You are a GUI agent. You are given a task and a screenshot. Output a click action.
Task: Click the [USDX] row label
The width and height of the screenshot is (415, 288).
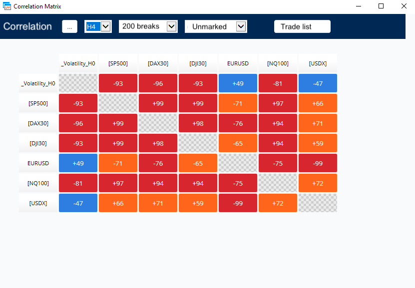tap(38, 203)
